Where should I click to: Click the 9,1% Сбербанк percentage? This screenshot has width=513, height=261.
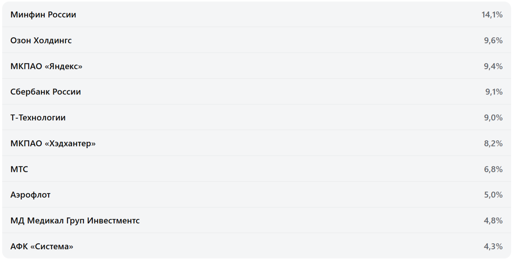pyautogui.click(x=494, y=92)
